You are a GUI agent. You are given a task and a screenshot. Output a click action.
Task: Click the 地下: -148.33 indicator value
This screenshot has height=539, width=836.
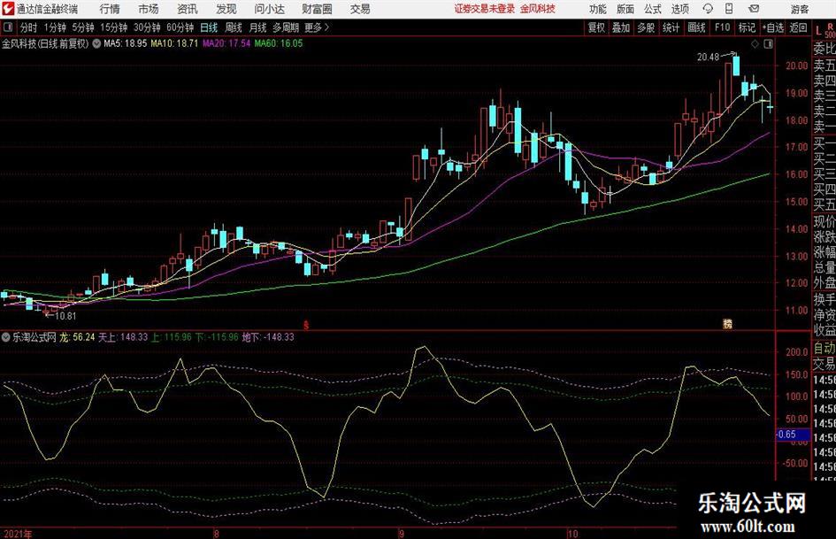(x=268, y=337)
